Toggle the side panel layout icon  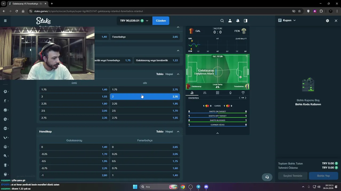246,21
